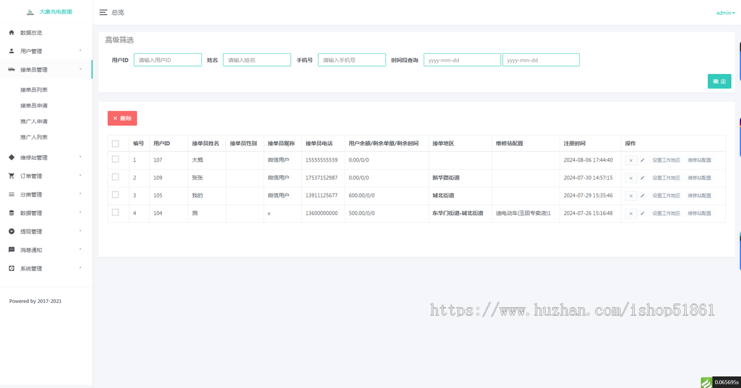Click the X delete icon for user 104
Screen dimensions: 741x388
point(630,213)
